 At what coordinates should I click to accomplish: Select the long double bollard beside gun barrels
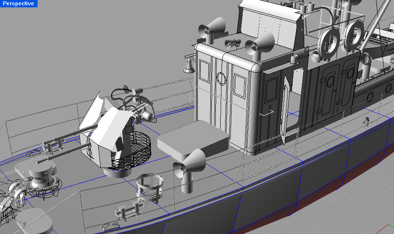[x=53, y=145]
